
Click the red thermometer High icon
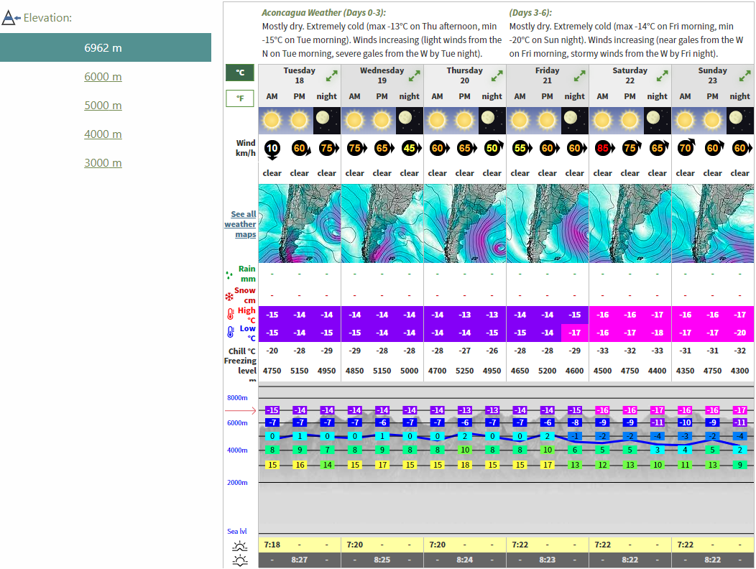coord(230,315)
